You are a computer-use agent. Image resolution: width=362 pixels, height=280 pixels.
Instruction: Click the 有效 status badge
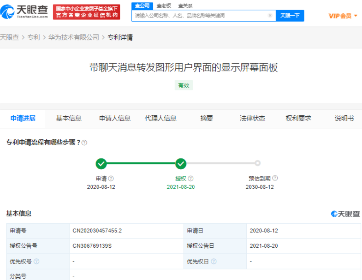click(184, 85)
